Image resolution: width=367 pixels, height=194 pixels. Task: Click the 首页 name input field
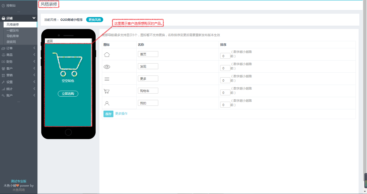(x=148, y=54)
